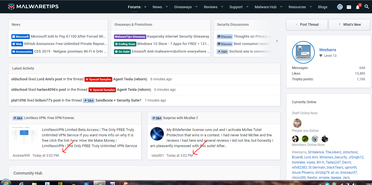372x185 pixels.
Task: Open the Giveaways nav item
Action: (183, 7)
